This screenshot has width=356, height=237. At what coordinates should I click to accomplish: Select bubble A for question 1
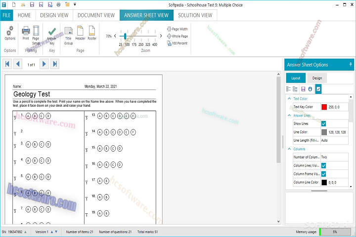[28, 116]
